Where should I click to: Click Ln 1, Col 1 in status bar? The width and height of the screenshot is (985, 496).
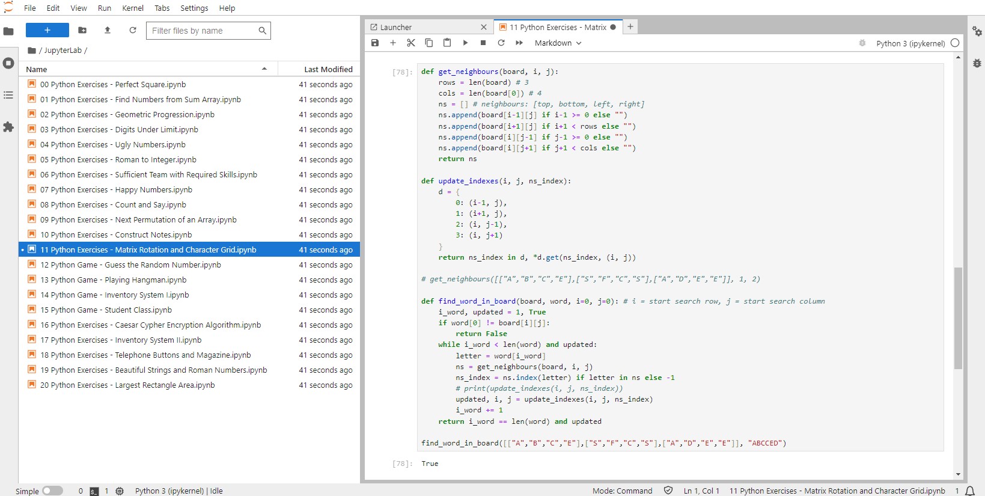coord(701,491)
